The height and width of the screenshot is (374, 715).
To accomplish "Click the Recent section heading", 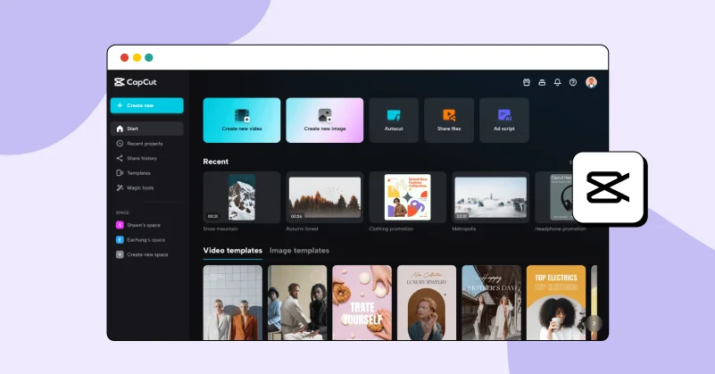I will coord(216,162).
